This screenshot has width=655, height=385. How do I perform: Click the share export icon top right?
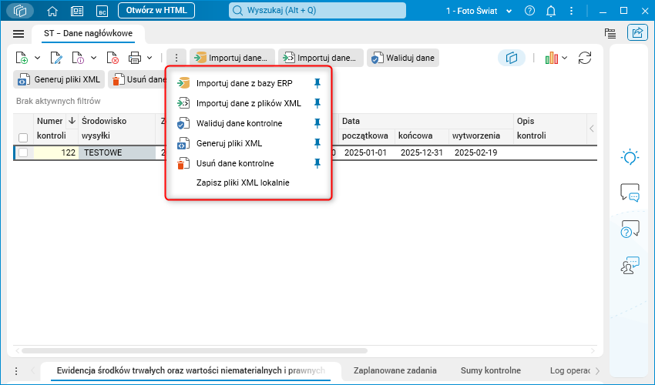[x=637, y=32]
